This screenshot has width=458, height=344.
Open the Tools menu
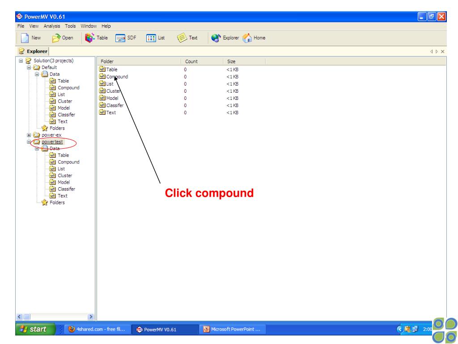click(x=70, y=26)
